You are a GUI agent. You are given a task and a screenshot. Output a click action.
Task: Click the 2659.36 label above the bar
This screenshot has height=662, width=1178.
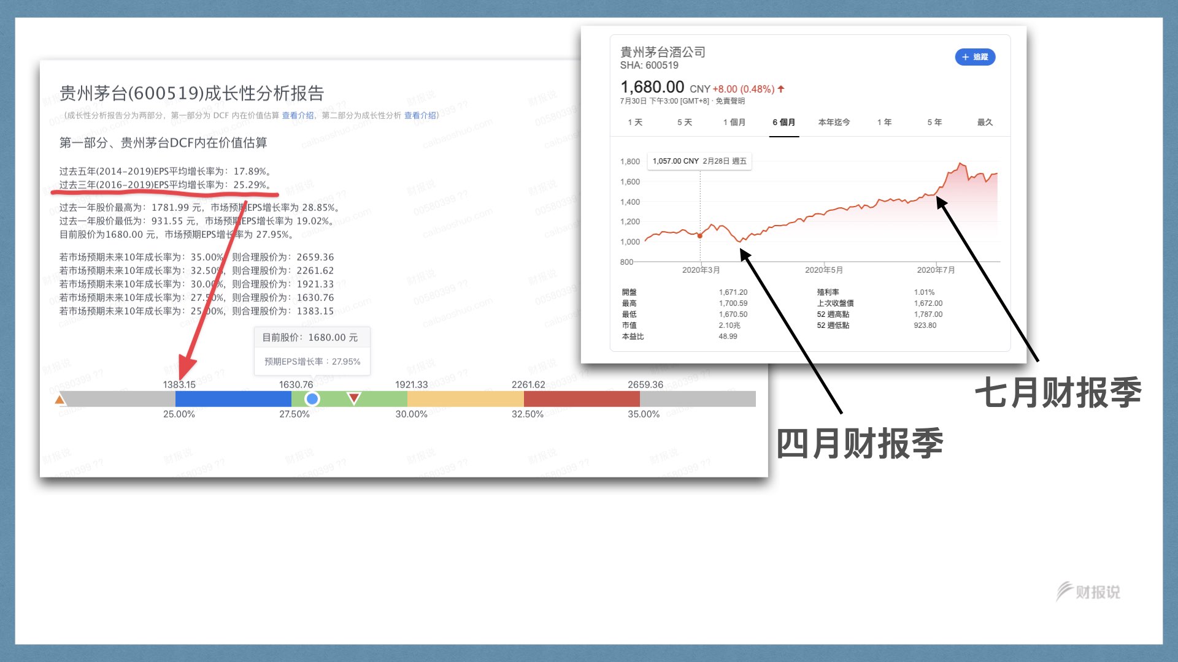point(645,385)
